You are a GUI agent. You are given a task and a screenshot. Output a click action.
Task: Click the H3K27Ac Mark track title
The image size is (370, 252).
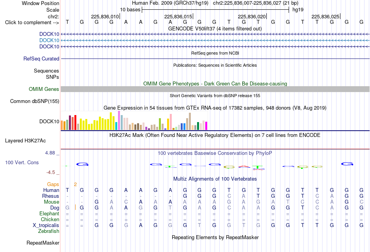[215, 135]
